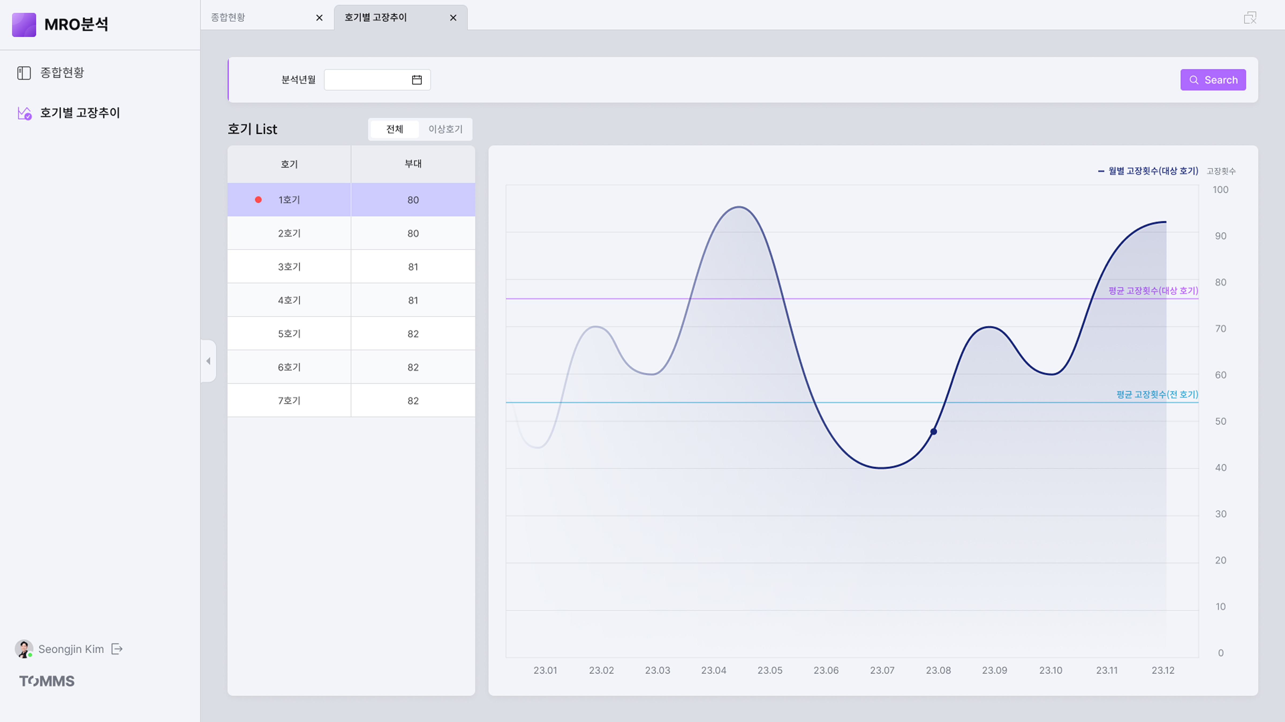This screenshot has width=1285, height=722.
Task: Switch to the 이상호기 filter toggle
Action: coord(445,129)
